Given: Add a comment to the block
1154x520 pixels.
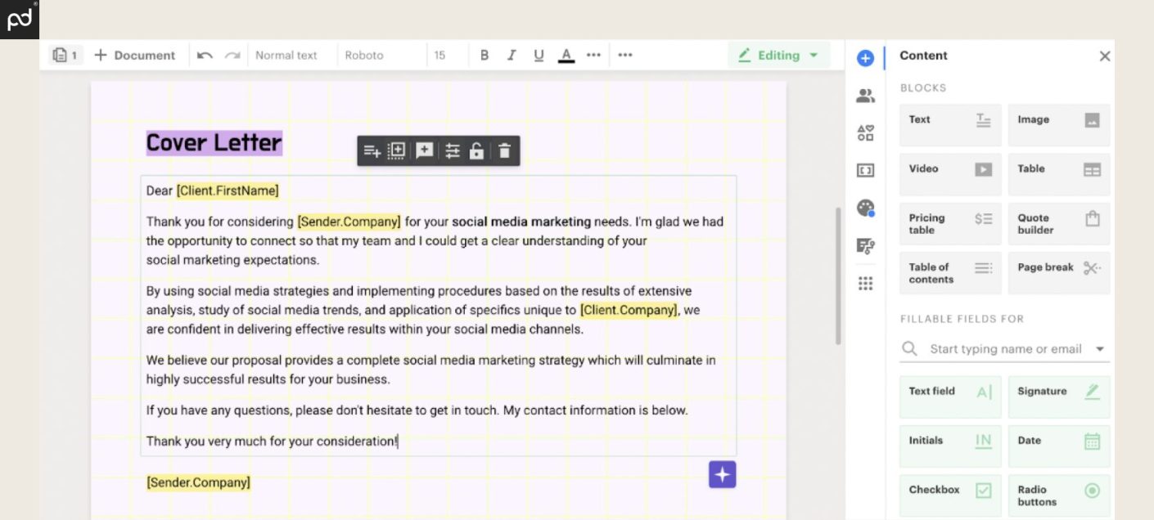Looking at the screenshot, I should [x=424, y=150].
